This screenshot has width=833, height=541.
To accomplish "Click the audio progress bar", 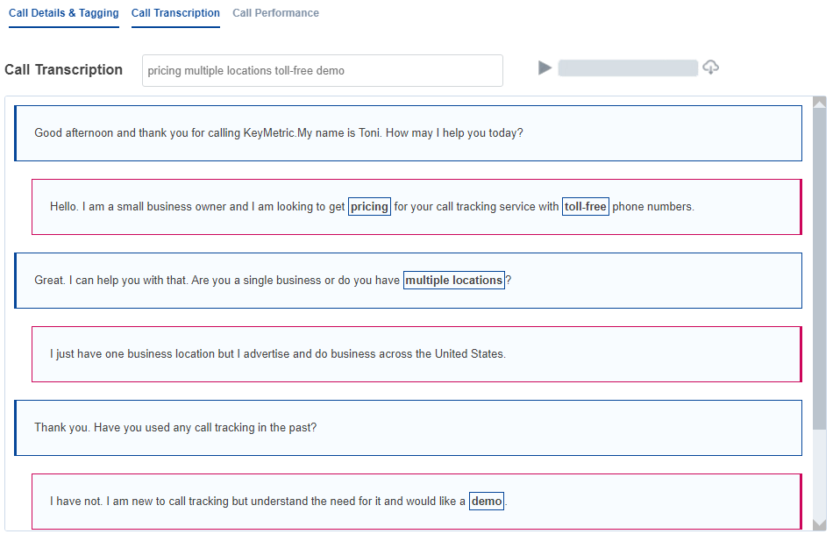I will [x=628, y=68].
